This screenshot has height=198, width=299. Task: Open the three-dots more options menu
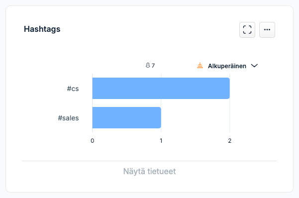[x=267, y=30]
